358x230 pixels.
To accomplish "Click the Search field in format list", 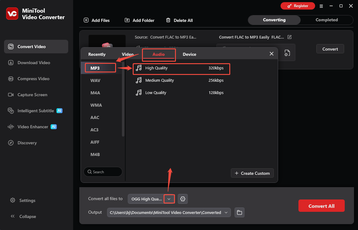I will click(103, 172).
